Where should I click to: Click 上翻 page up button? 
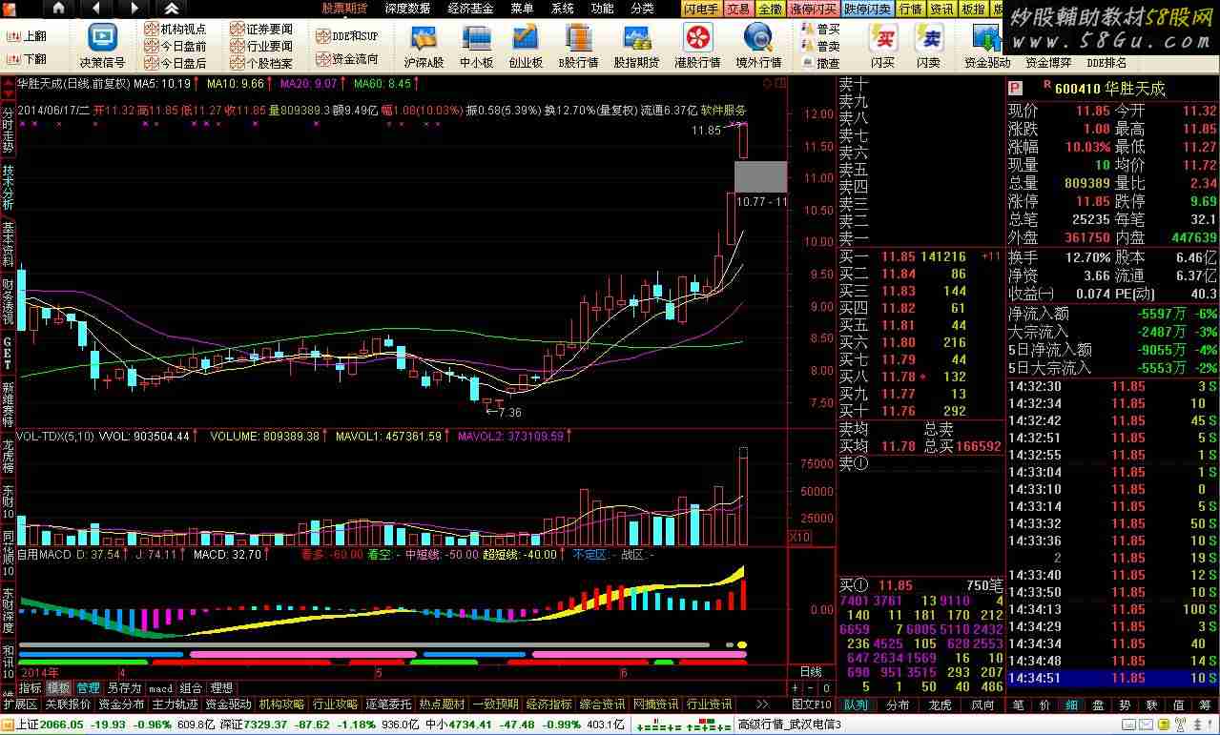click(x=27, y=36)
